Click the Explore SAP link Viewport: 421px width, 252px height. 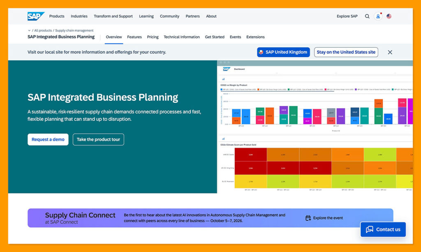[x=347, y=16]
